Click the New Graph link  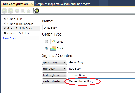[10, 38]
